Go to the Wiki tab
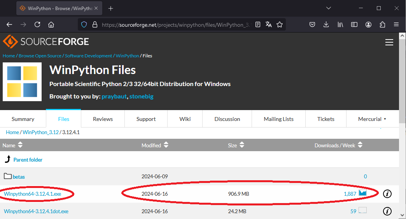Viewport: 406px width, 219px height. 185,119
